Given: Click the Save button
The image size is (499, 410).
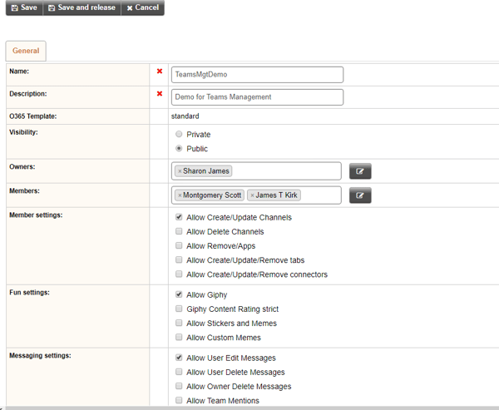Looking at the screenshot, I should click(24, 7).
